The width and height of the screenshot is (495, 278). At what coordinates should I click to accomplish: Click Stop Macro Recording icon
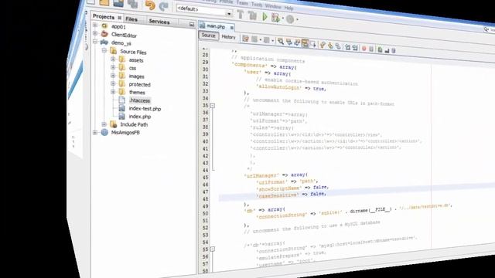click(x=371, y=49)
